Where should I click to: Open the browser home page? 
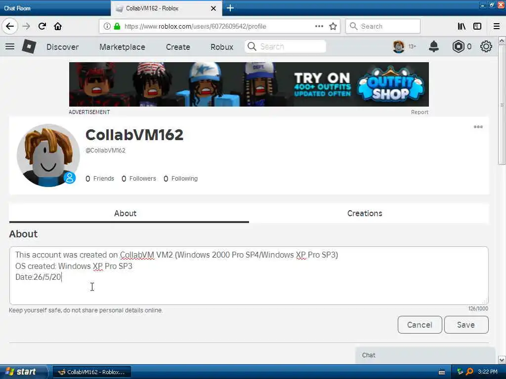(58, 26)
